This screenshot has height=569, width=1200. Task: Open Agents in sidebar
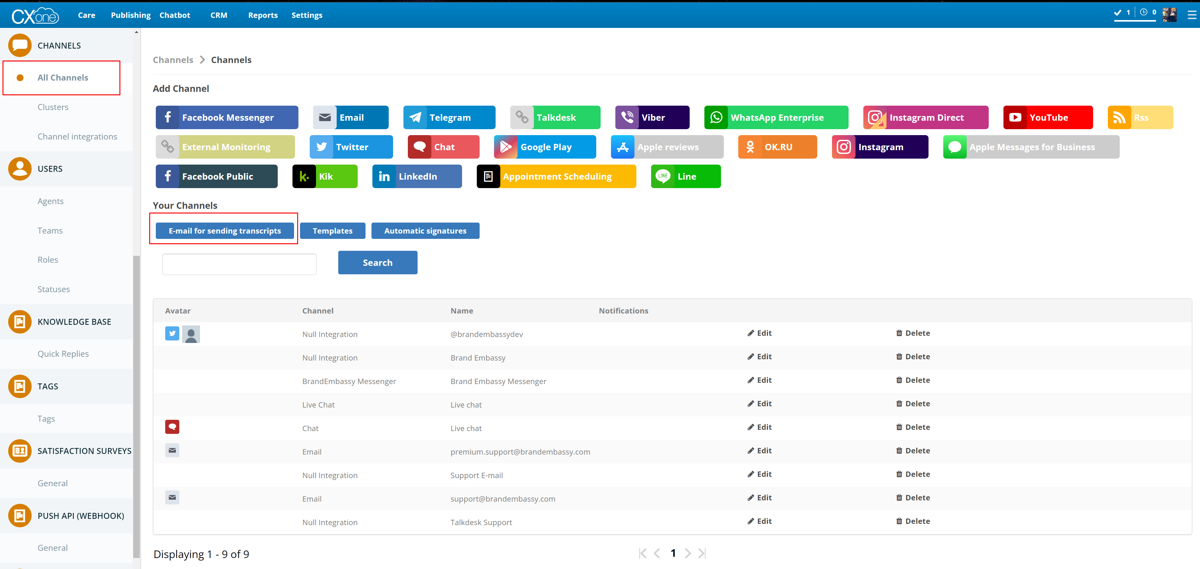50,201
